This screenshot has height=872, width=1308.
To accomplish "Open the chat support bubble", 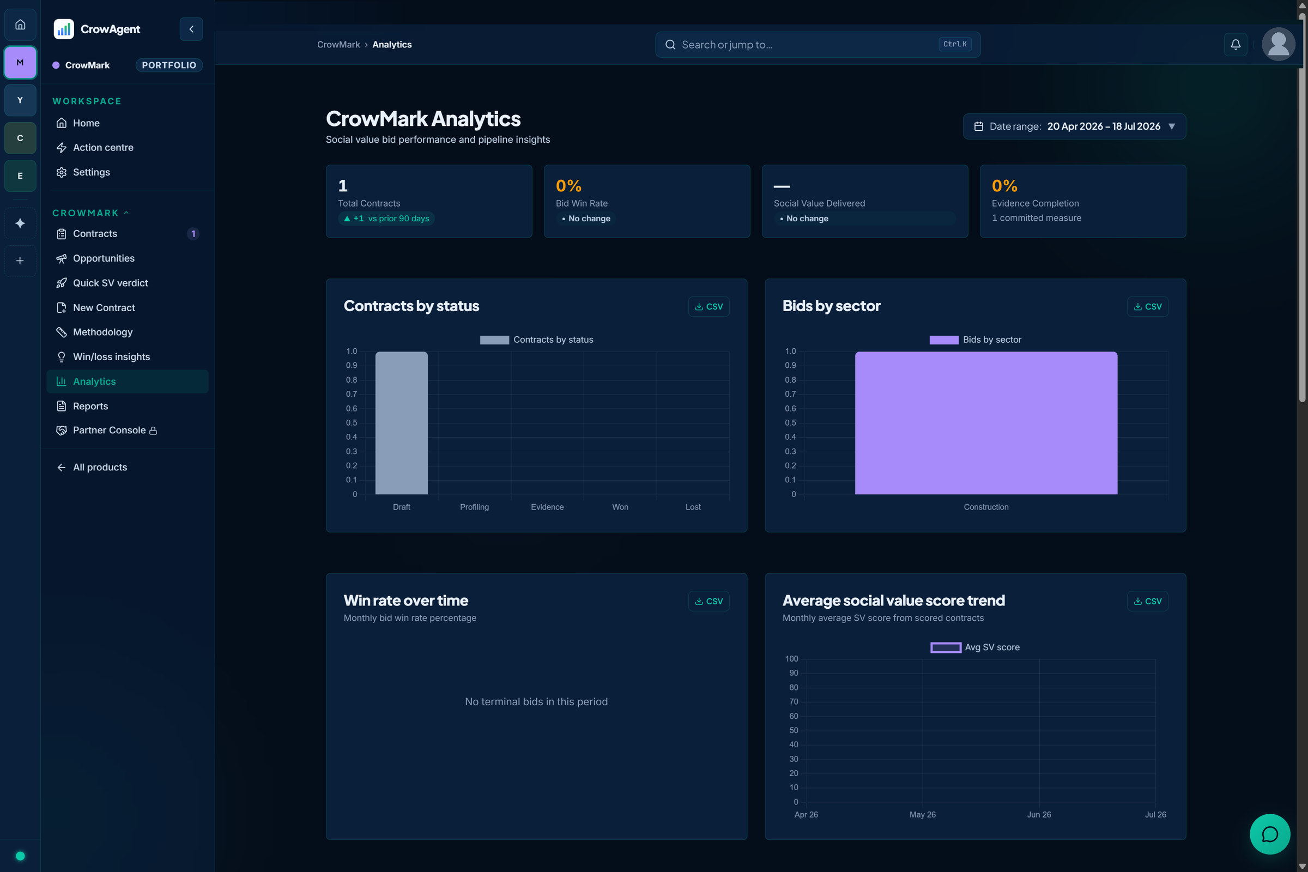I will (1270, 834).
